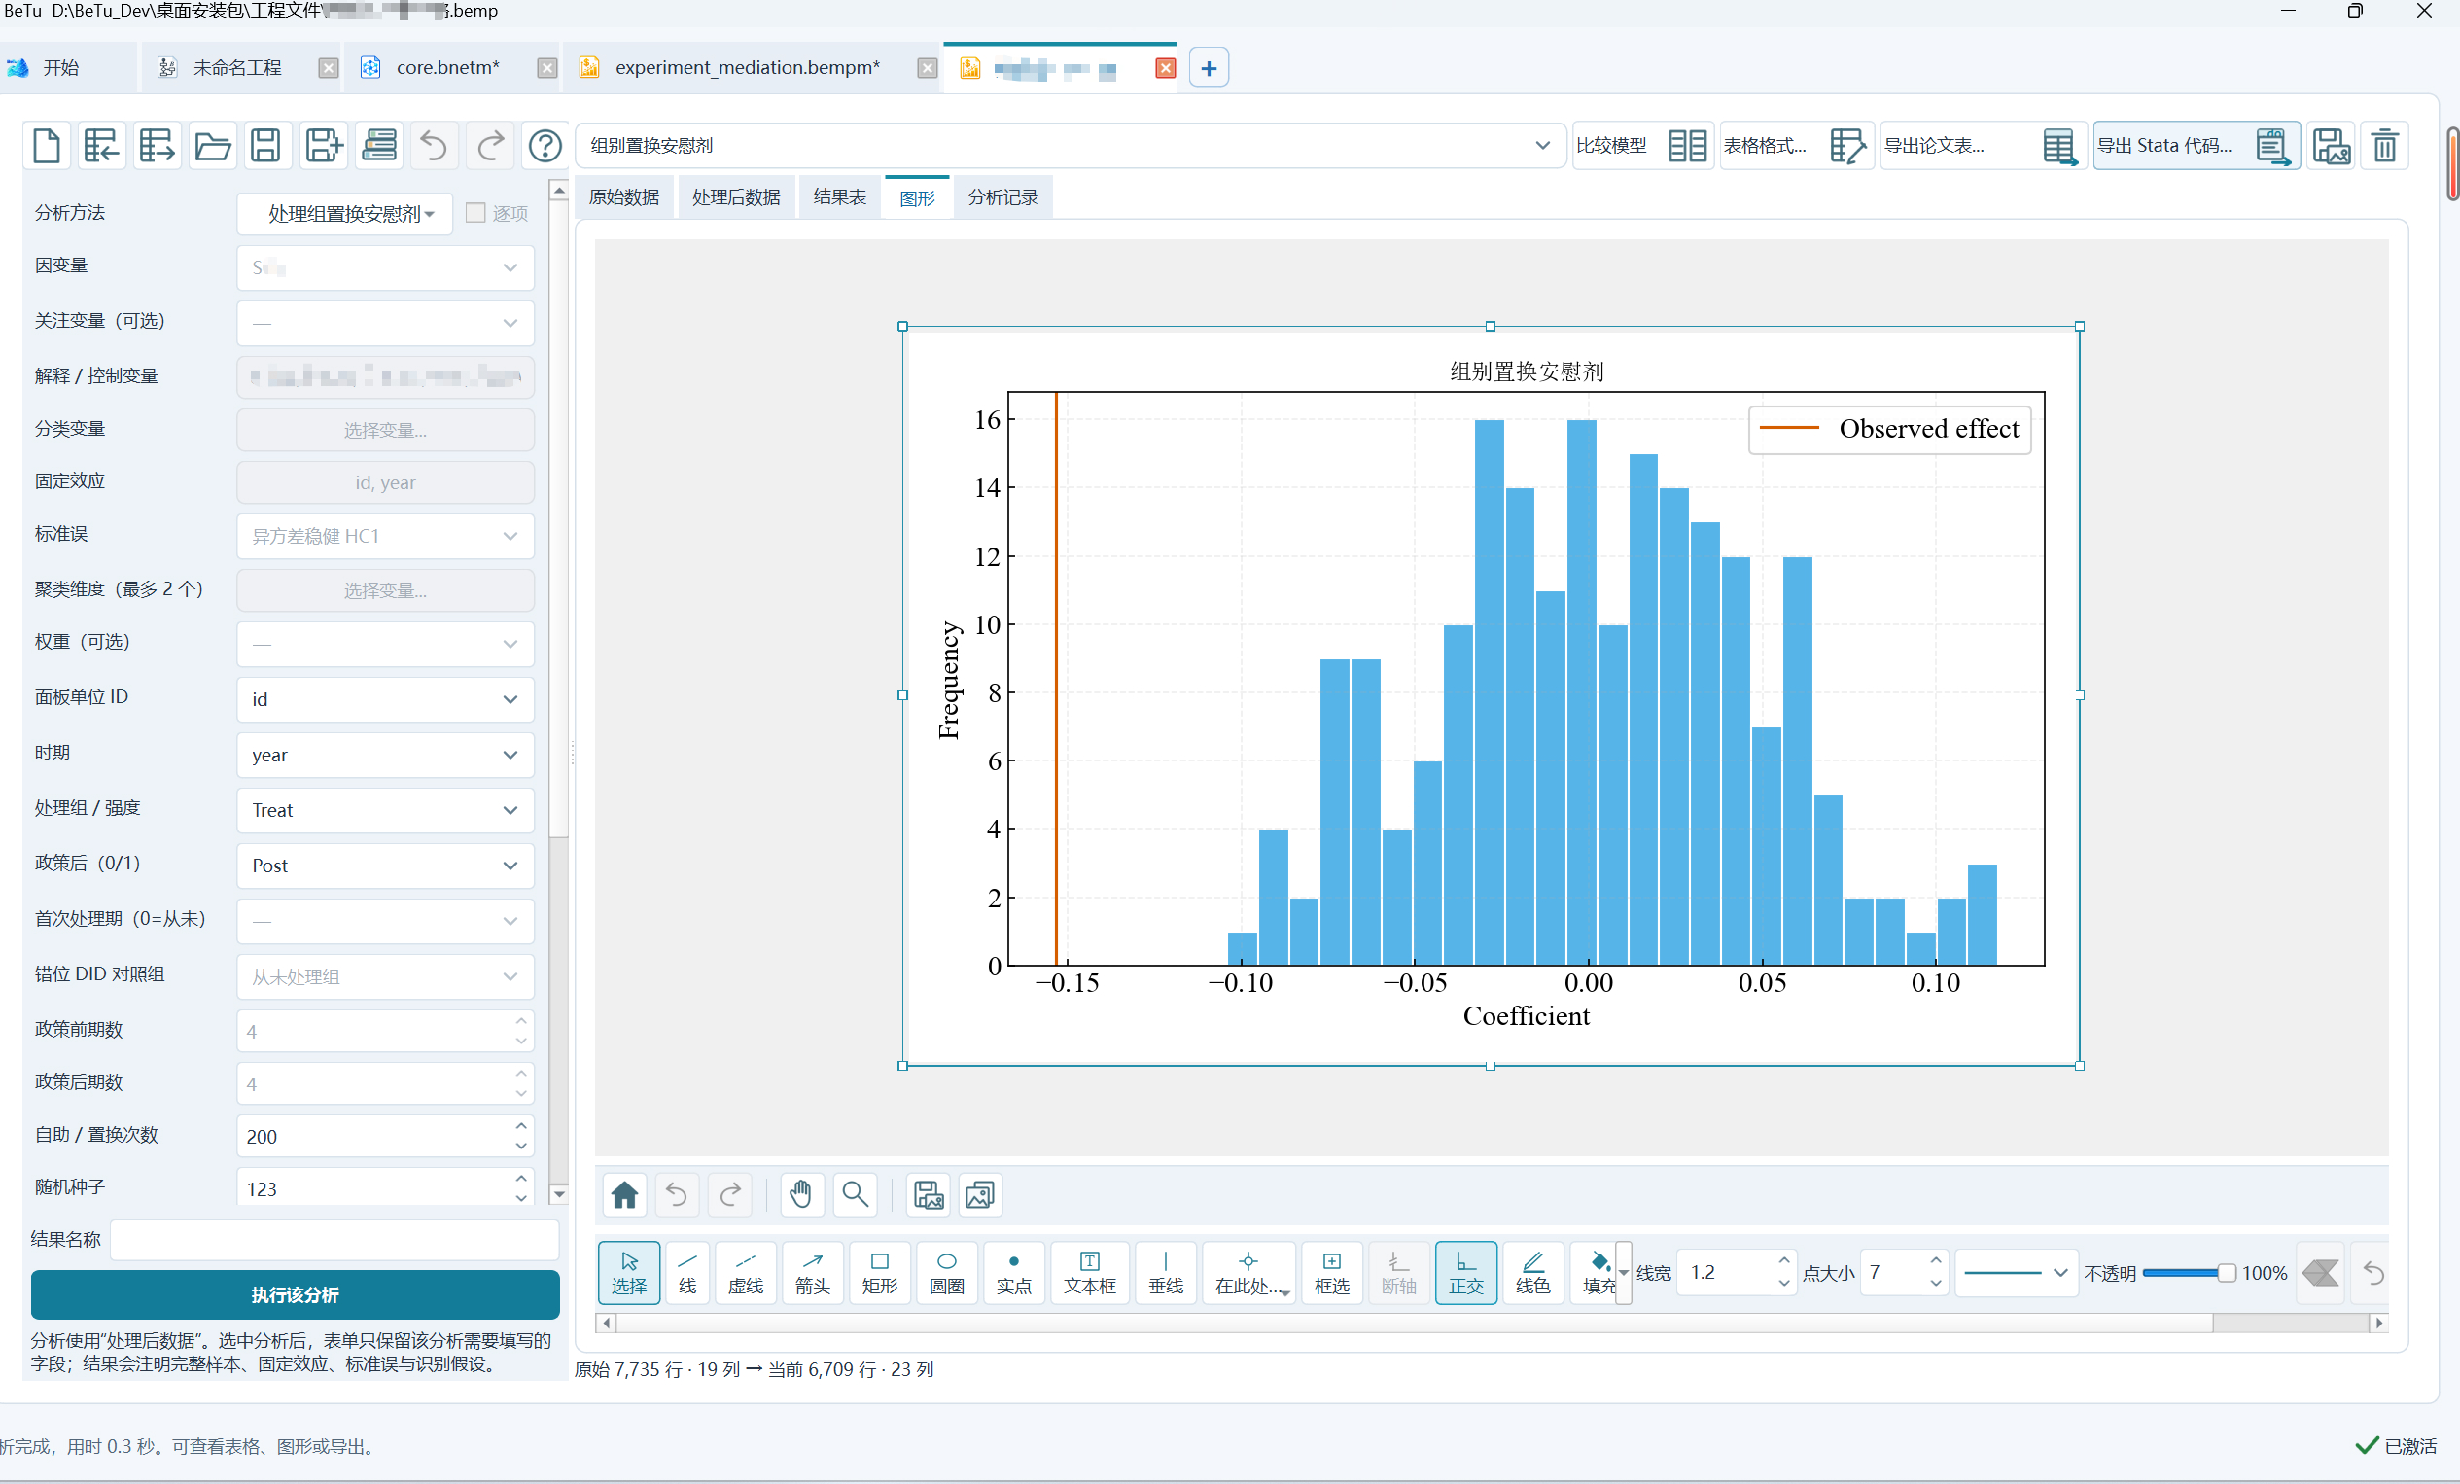Switch to the 结果表 tab
This screenshot has height=1484, width=2460.
tap(840, 197)
